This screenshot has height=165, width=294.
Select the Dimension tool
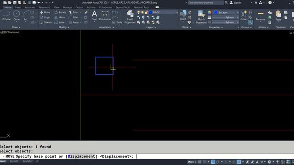105,15
